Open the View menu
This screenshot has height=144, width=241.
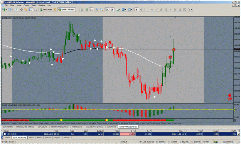point(12,5)
